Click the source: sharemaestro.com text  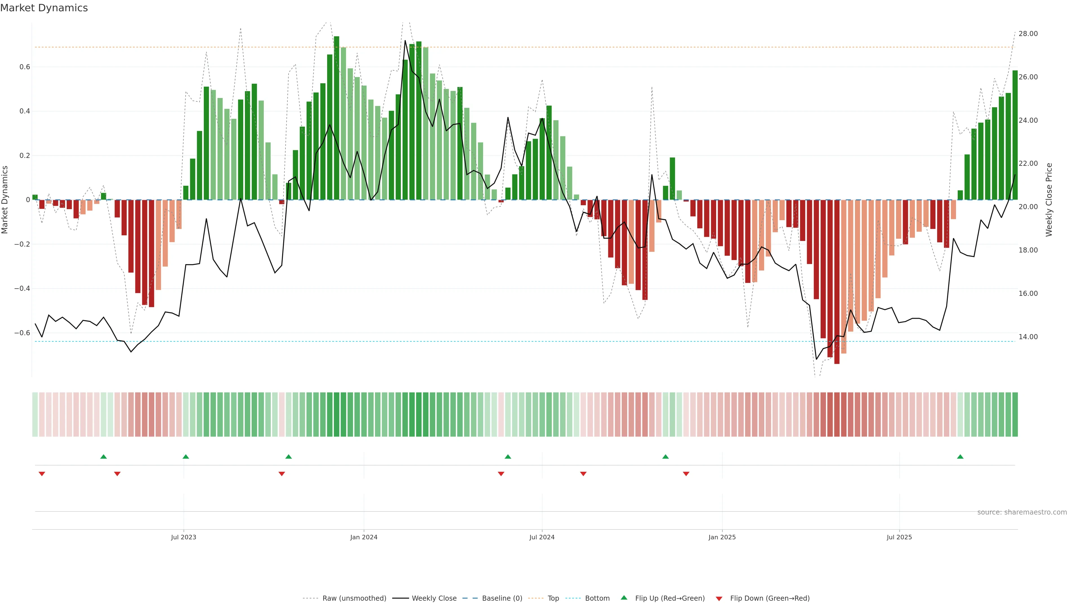point(1022,512)
